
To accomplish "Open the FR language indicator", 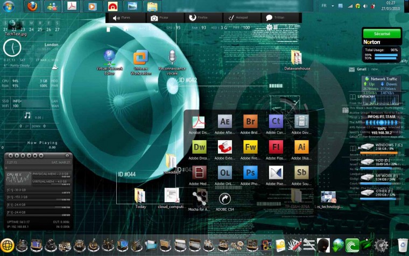I will tap(324, 5).
